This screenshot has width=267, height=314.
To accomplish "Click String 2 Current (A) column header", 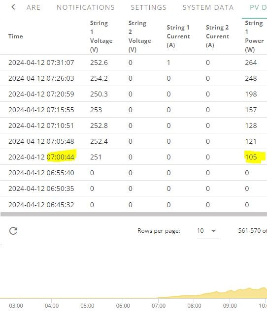I will 217,36.
